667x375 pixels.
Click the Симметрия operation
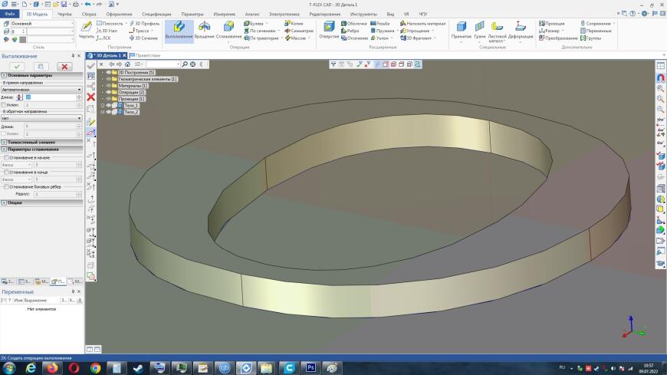point(299,31)
